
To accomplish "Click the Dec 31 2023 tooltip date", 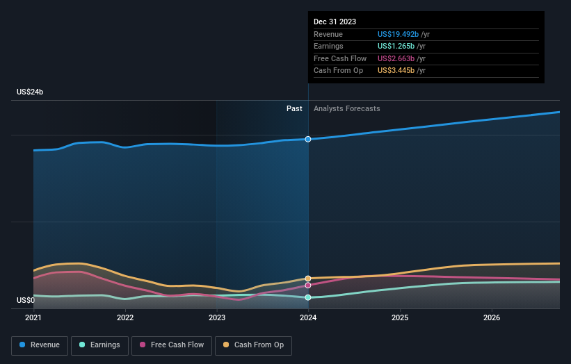I will pos(335,22).
